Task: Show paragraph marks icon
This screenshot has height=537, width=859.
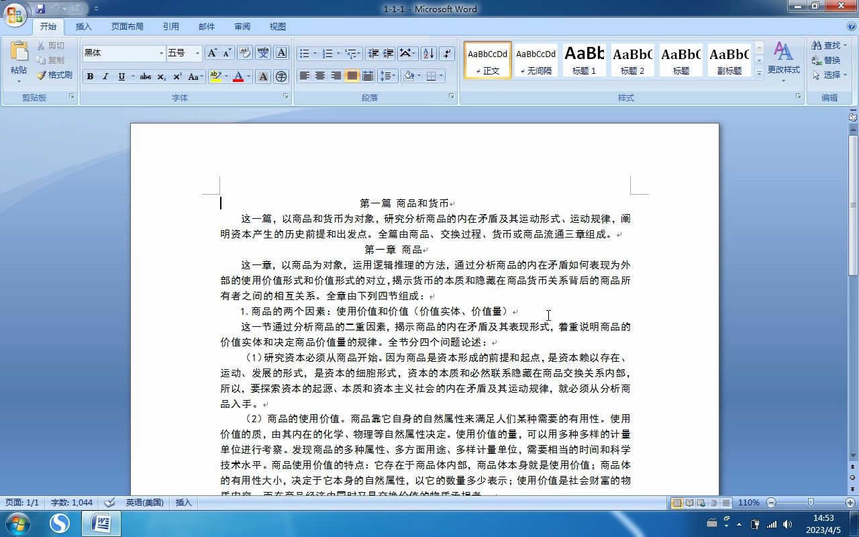Action: (447, 53)
